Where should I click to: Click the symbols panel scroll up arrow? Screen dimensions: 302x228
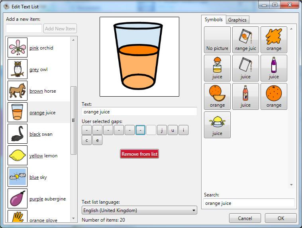(291, 29)
